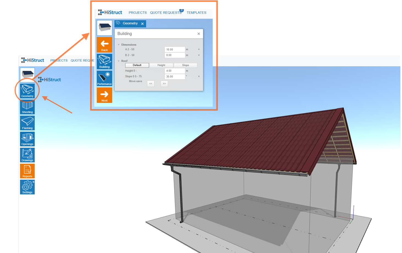Open the Flashing tool
Screen dimensions: 402x253
(27, 123)
